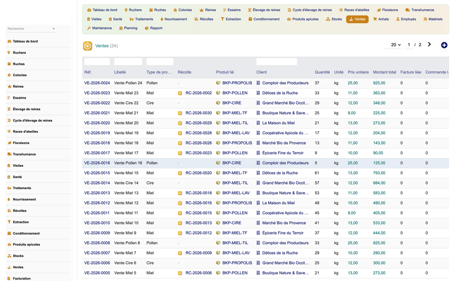The image size is (454, 281).
Task: Click the amount 793,00 cell
Action: pos(379,173)
